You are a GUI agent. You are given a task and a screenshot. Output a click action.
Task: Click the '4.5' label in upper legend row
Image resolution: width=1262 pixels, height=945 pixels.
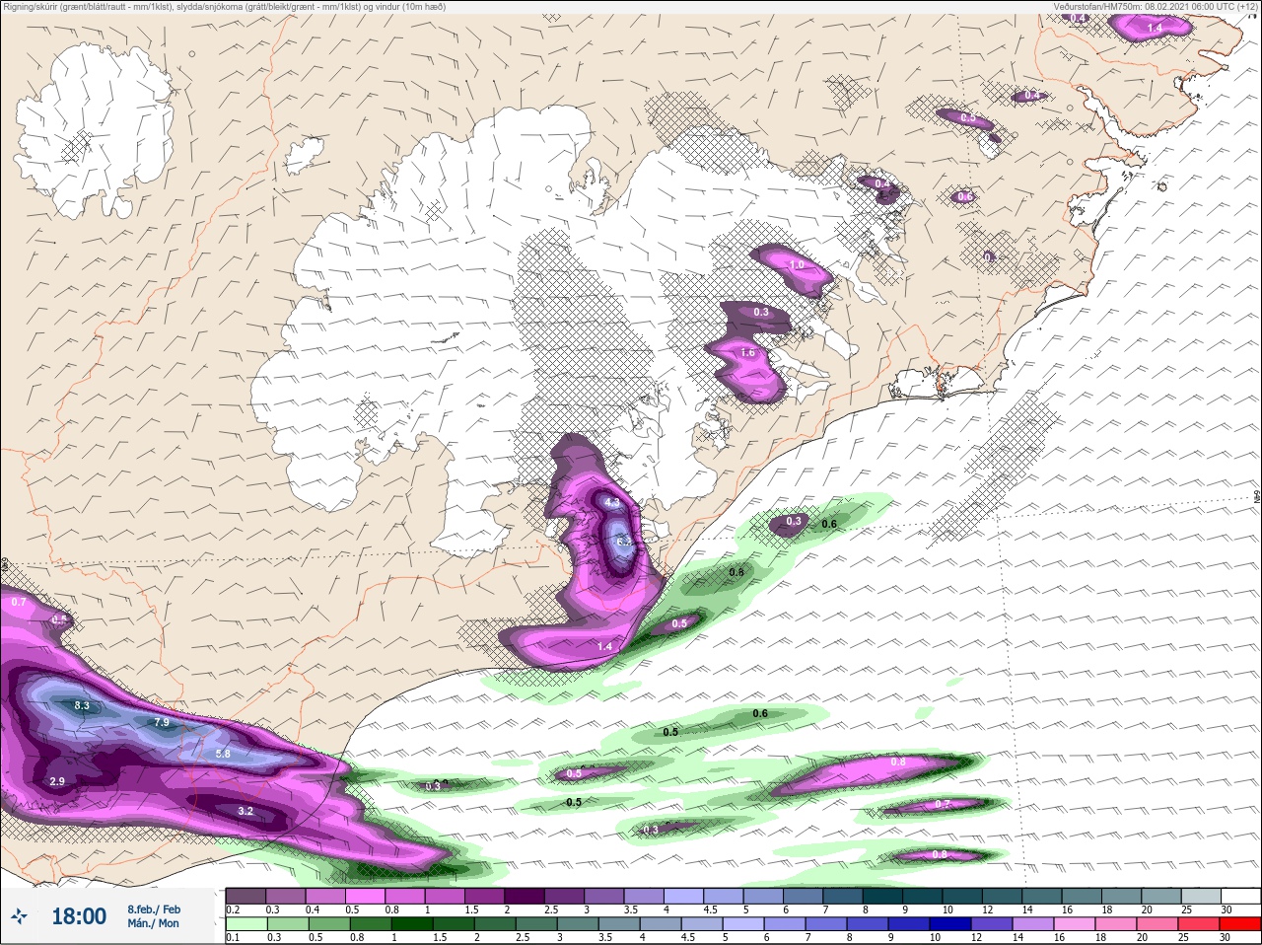coord(710,909)
